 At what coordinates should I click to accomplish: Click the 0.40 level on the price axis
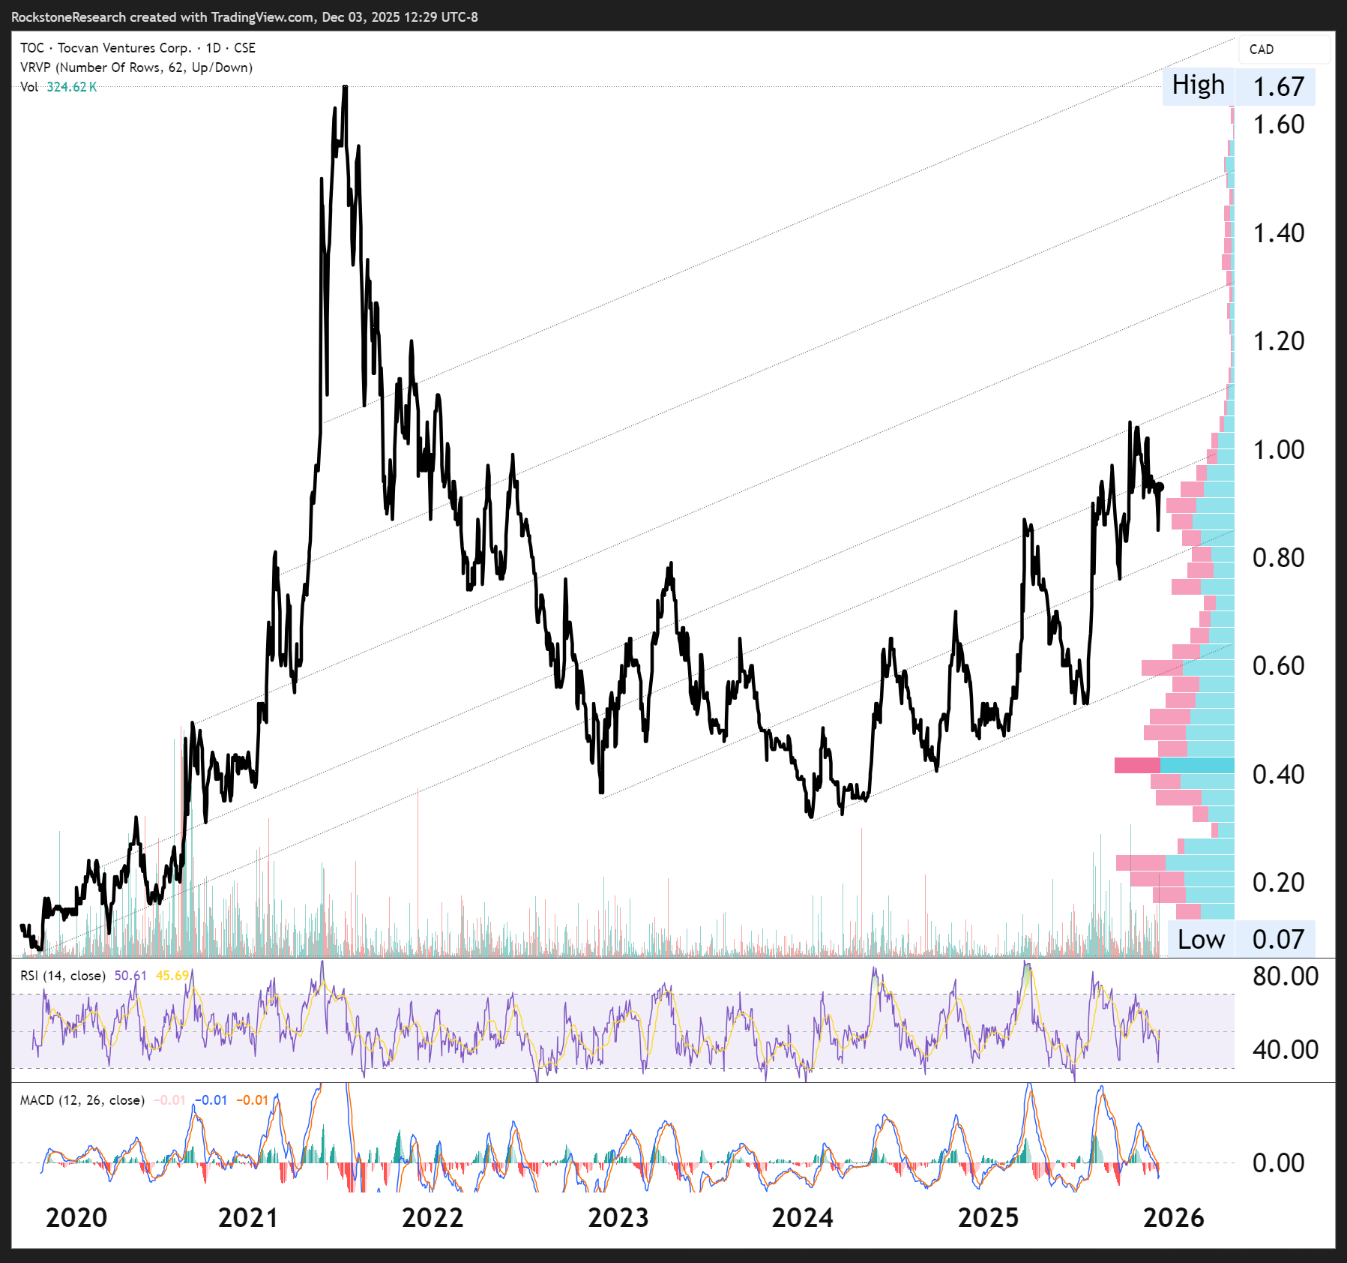pyautogui.click(x=1278, y=774)
